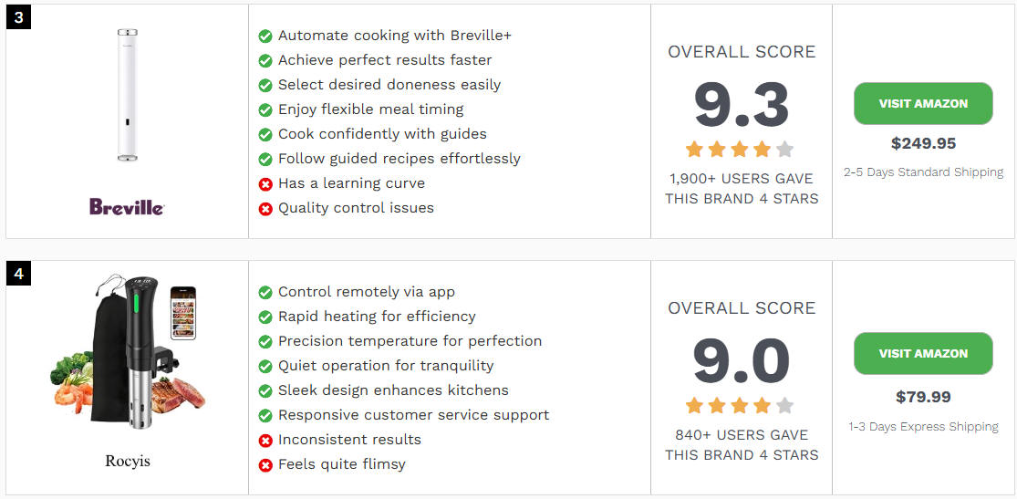Click the $249.95 price
Screen dimensions: 1017x499
(923, 143)
